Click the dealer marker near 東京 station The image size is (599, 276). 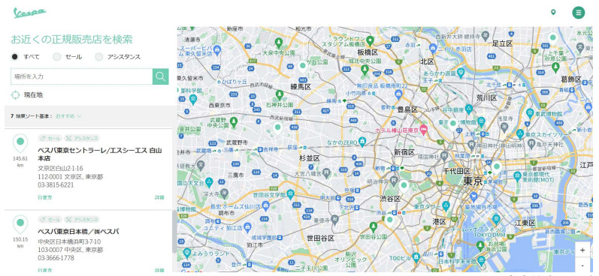(496, 167)
